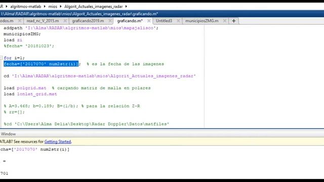Click the editor file path title bar
Image resolution: width=324 pixels, height=182 pixels.
click(162, 14)
